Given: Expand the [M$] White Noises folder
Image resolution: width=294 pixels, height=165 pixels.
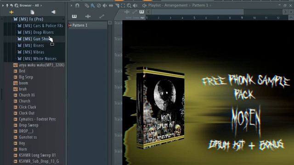Looking at the screenshot, I should pos(37,59).
